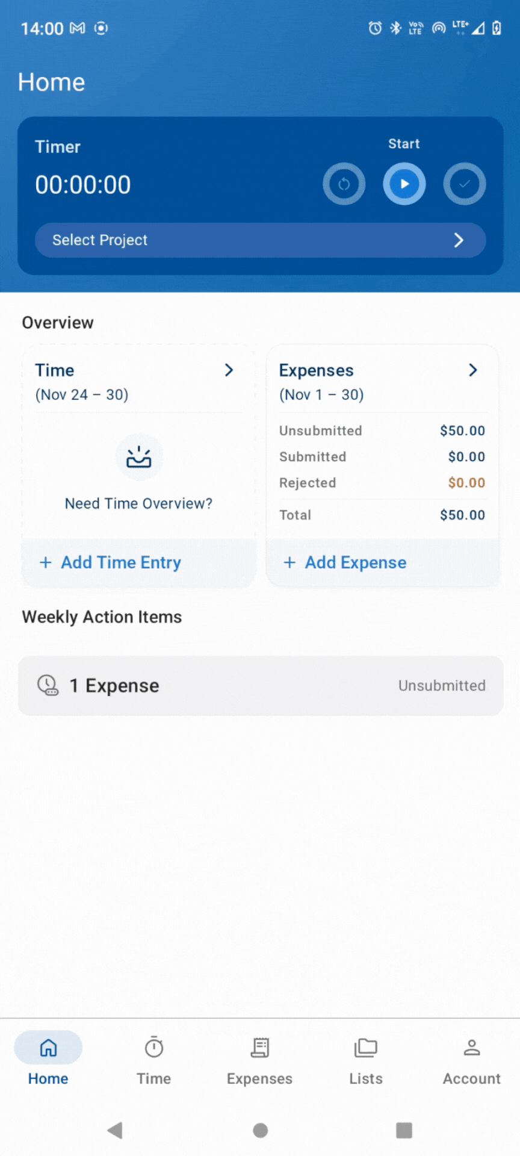Open the 1 Expense unsubmitted action item

(x=260, y=686)
